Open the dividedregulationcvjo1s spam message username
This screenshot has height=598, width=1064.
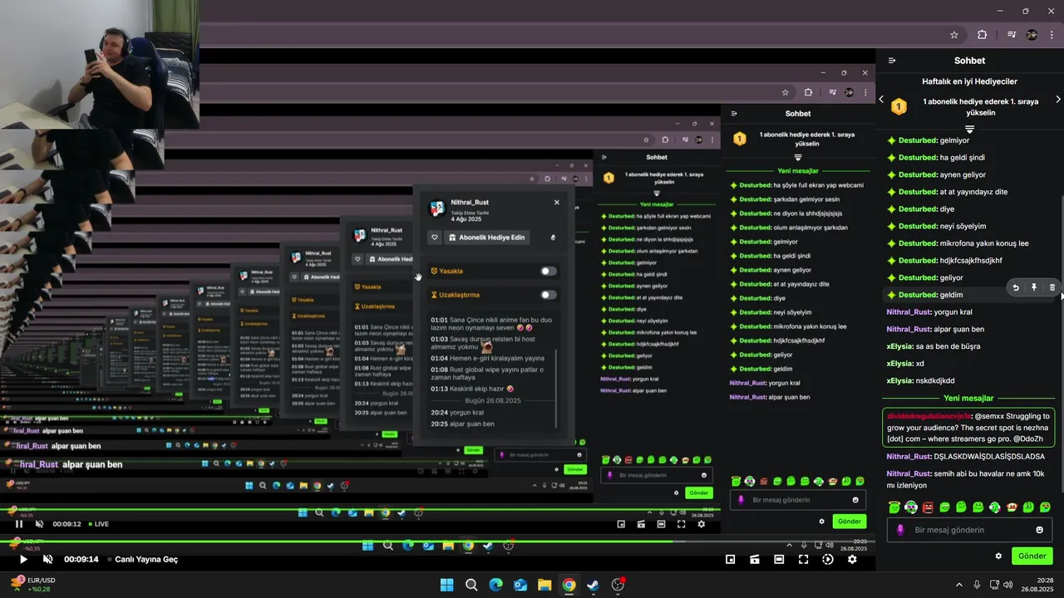pos(929,415)
